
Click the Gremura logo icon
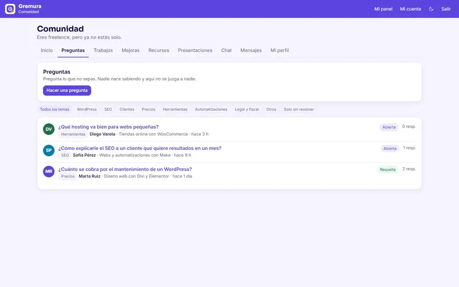point(10,9)
